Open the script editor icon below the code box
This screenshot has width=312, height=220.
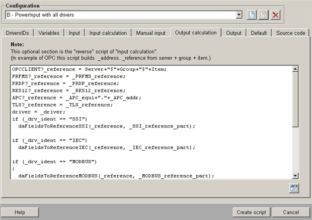click(294, 188)
